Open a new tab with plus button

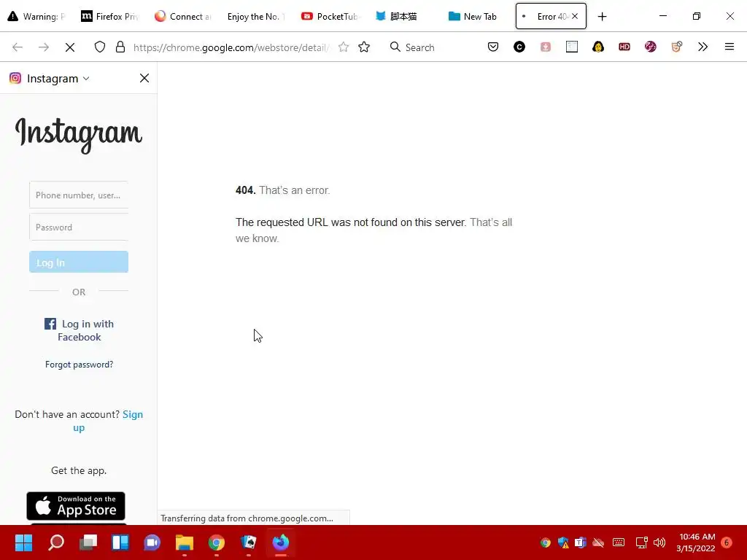(602, 17)
